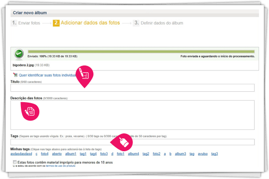Click the pink document description marker icon
This screenshot has width=269, height=179.
pos(30,111)
